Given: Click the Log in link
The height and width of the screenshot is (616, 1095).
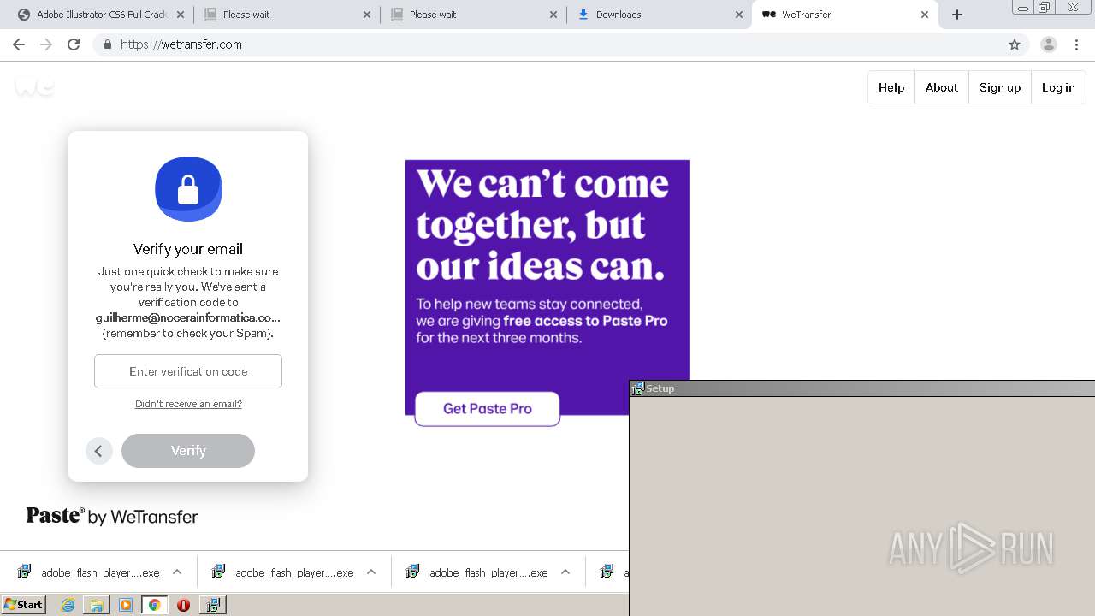Looking at the screenshot, I should [x=1058, y=87].
